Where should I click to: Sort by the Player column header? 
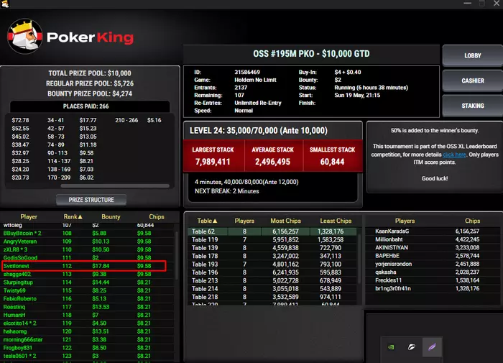point(29,216)
